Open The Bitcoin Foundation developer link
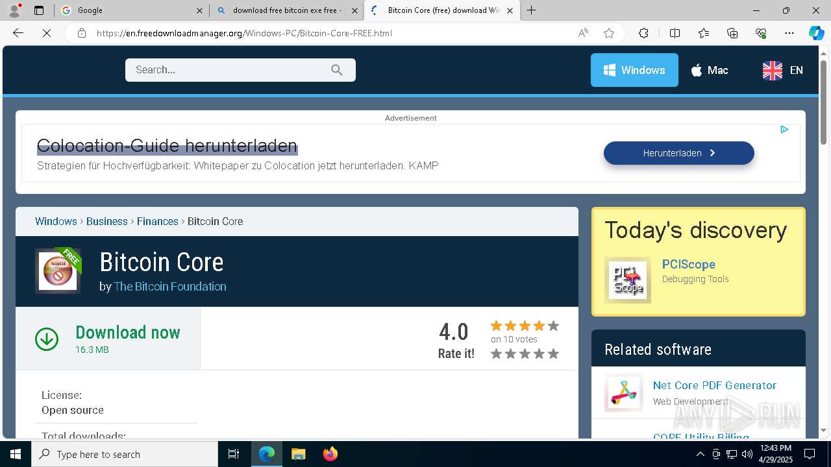 170,287
